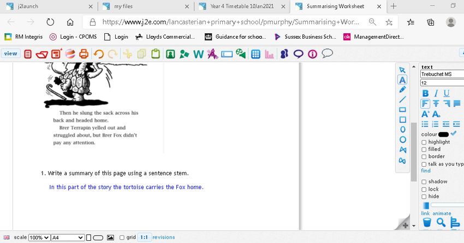The image size is (464, 243).
Task: Click the green paste clipboard icon
Action: (156, 54)
